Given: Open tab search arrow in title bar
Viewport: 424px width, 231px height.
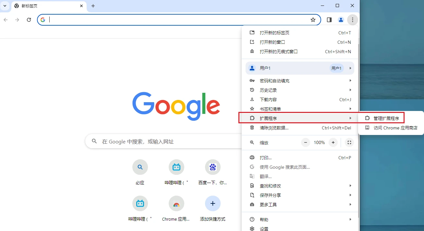Looking at the screenshot, I should point(5,6).
